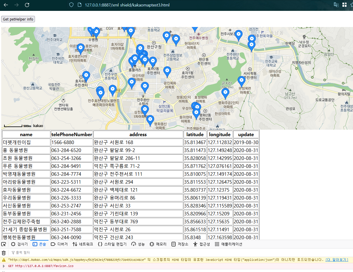Open the 저장소 storage tab
Image resolution: width=353 pixels, height=272 pixels.
[180, 244]
